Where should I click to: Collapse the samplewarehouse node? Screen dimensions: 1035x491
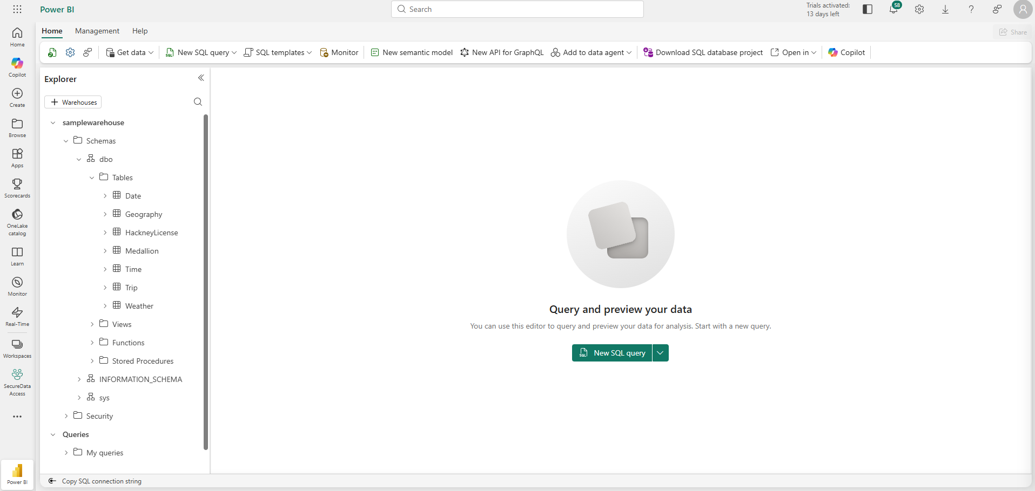click(x=53, y=123)
